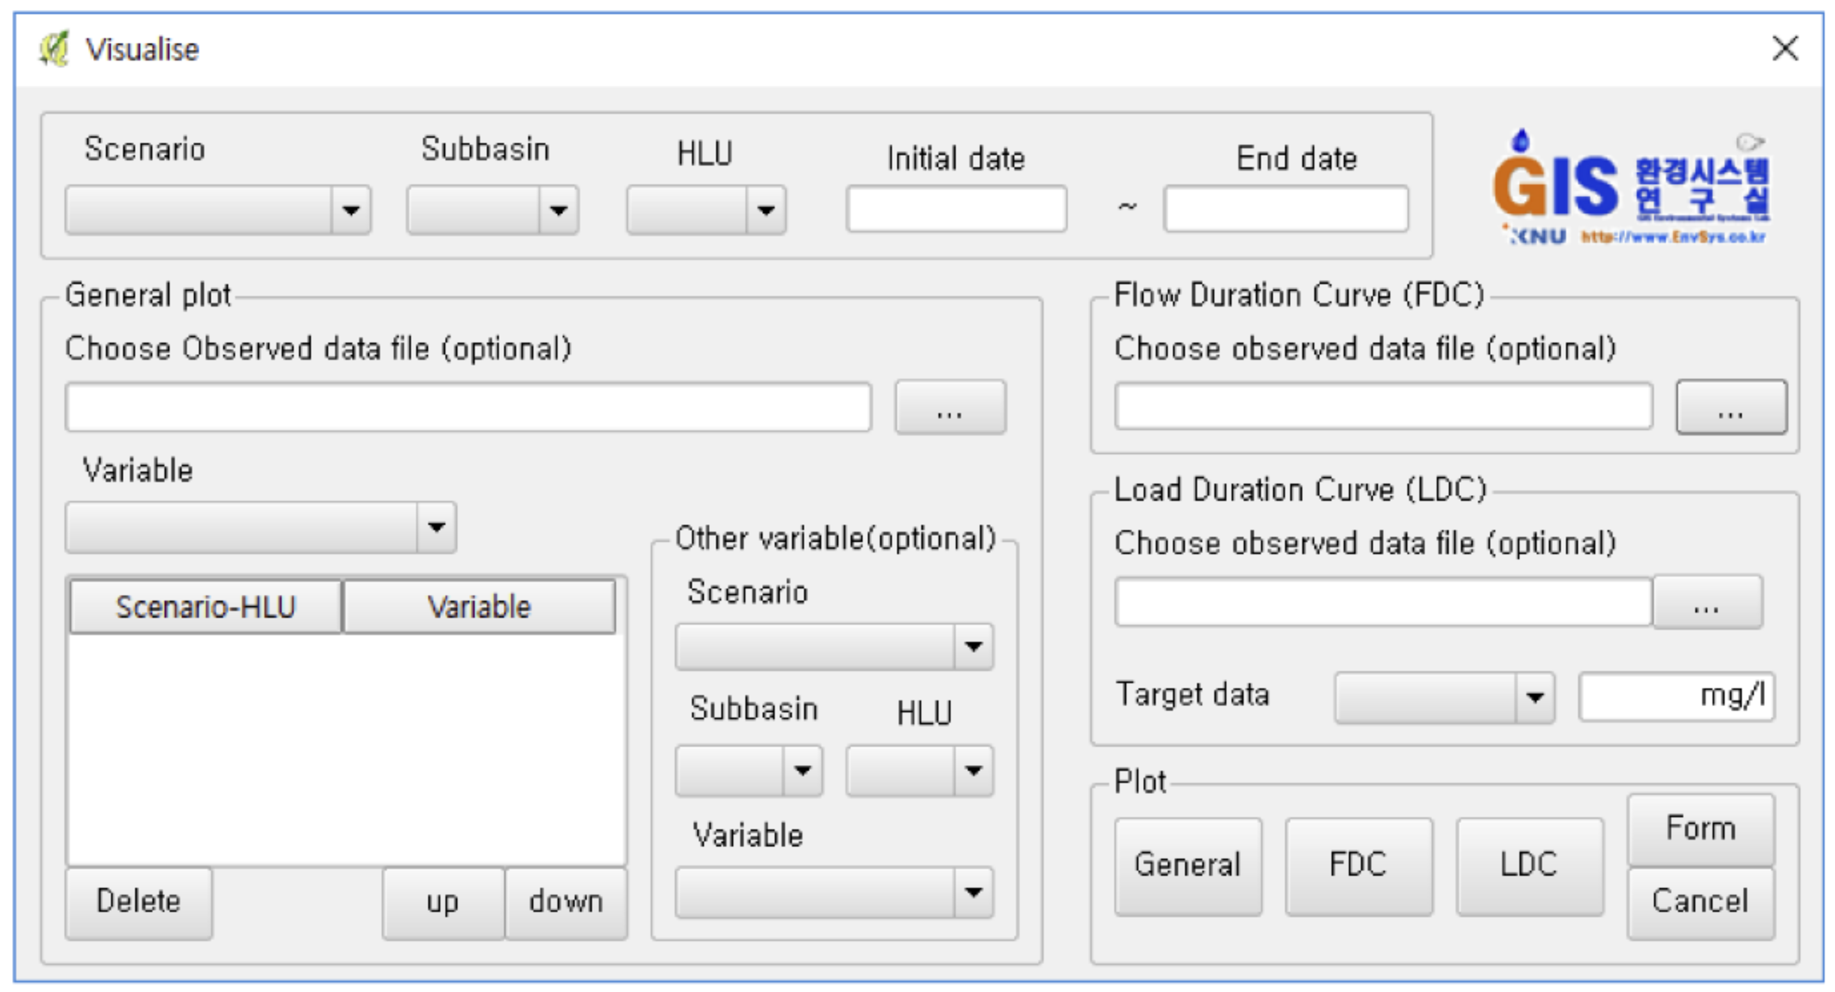Browse for LDC observed data file

tap(1707, 602)
